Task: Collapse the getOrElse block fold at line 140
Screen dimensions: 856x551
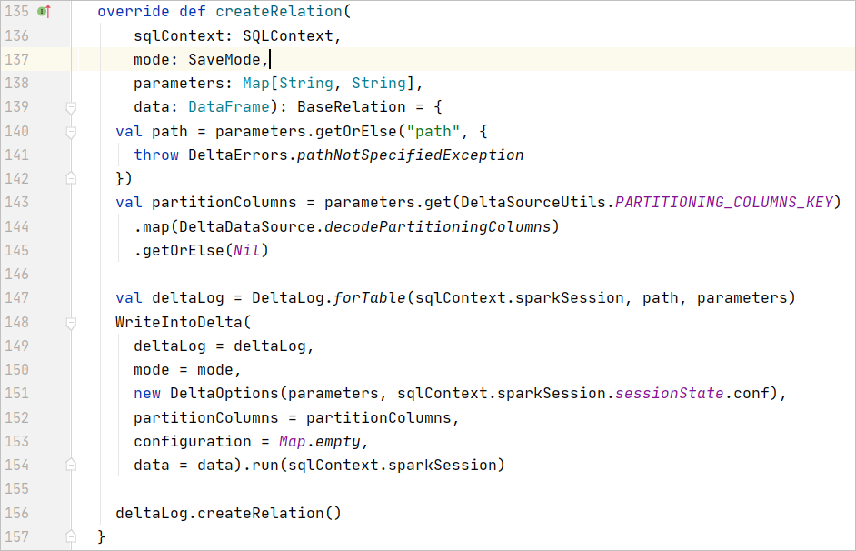Action: (71, 131)
